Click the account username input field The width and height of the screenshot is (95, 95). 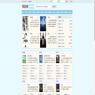55,1
